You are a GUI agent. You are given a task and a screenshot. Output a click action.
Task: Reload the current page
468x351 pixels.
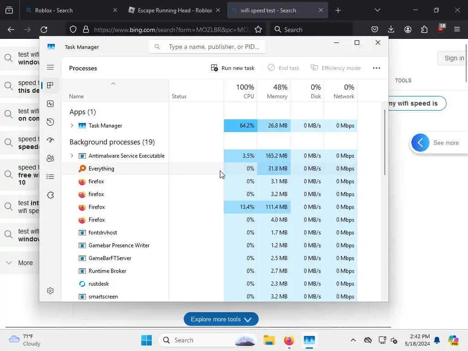[44, 30]
